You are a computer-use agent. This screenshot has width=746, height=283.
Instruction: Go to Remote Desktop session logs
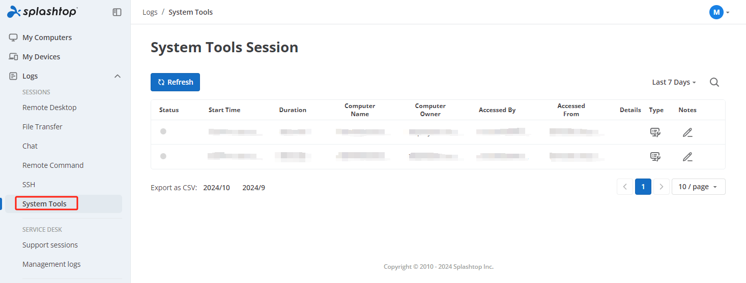click(49, 108)
